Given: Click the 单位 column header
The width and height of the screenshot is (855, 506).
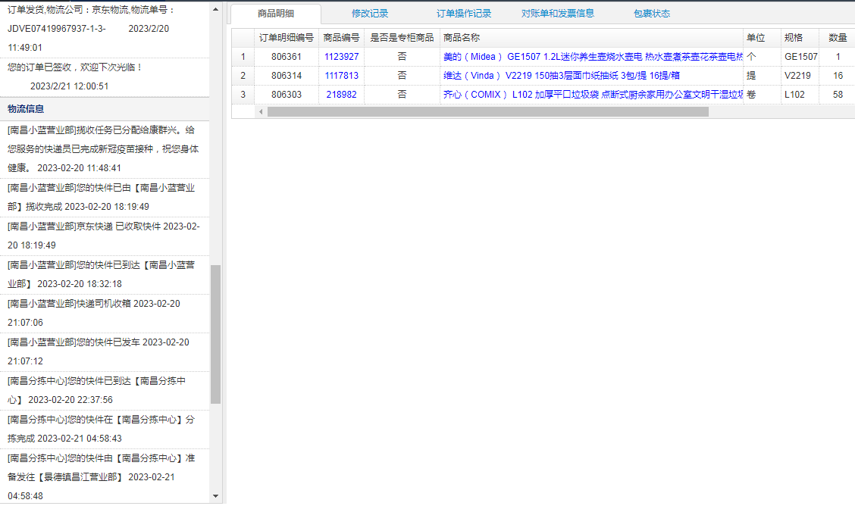Looking at the screenshot, I should [x=762, y=38].
